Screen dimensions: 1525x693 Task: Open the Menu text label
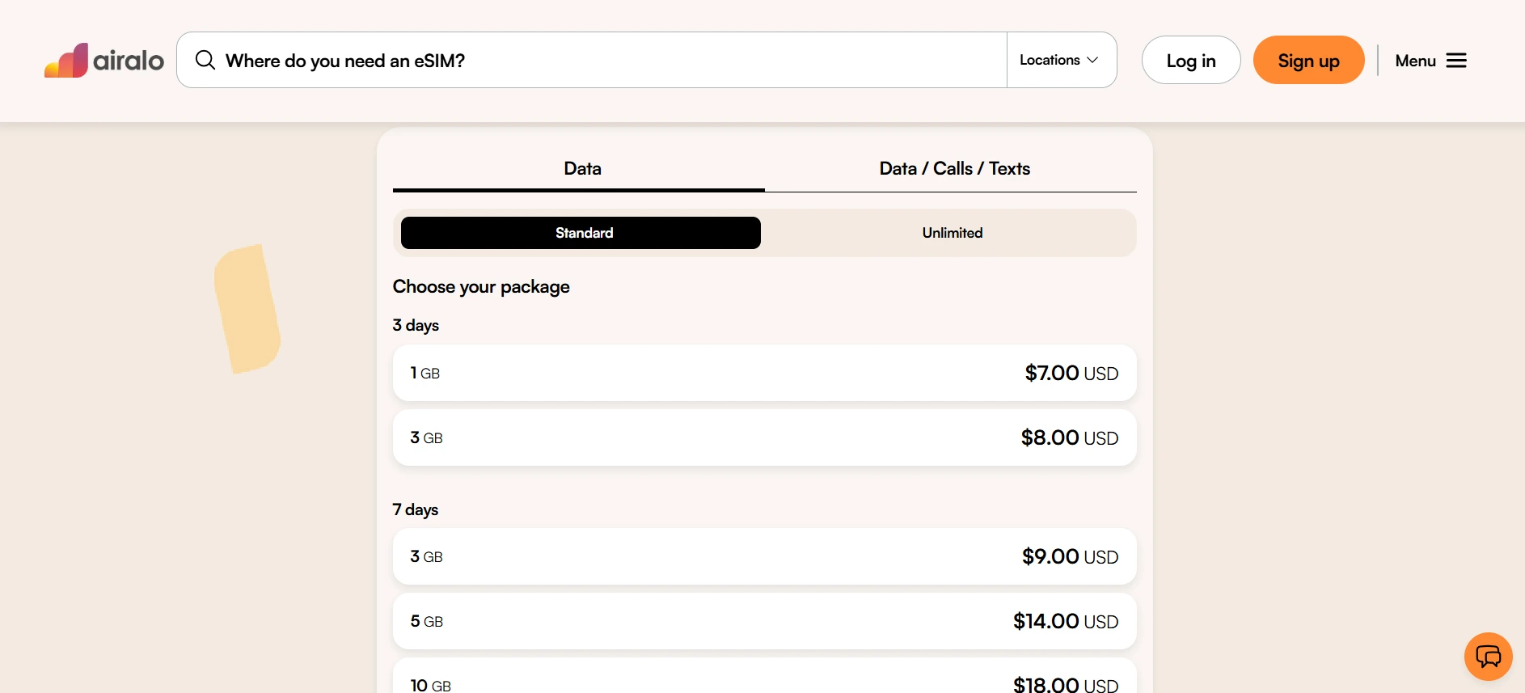[x=1415, y=61]
